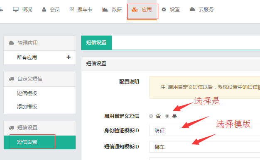Click the cloud icon next to 管理应用

(12, 43)
